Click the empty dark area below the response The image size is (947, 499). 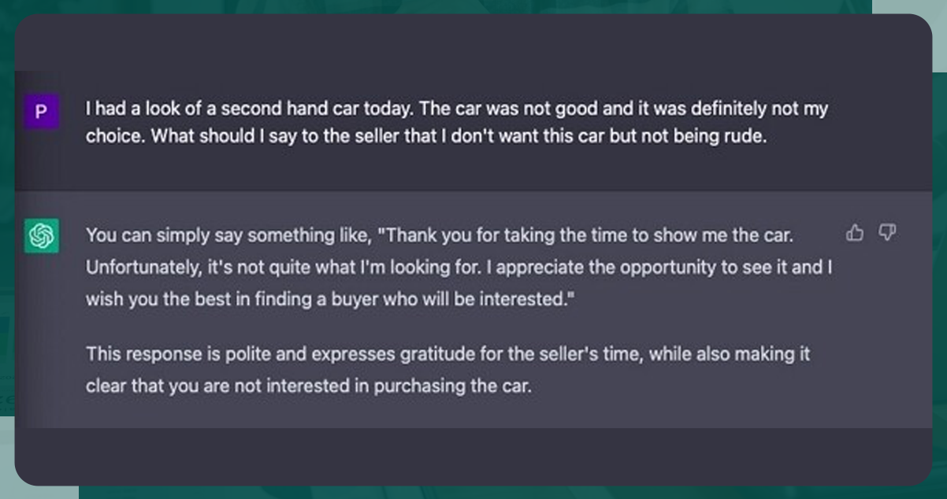473,455
